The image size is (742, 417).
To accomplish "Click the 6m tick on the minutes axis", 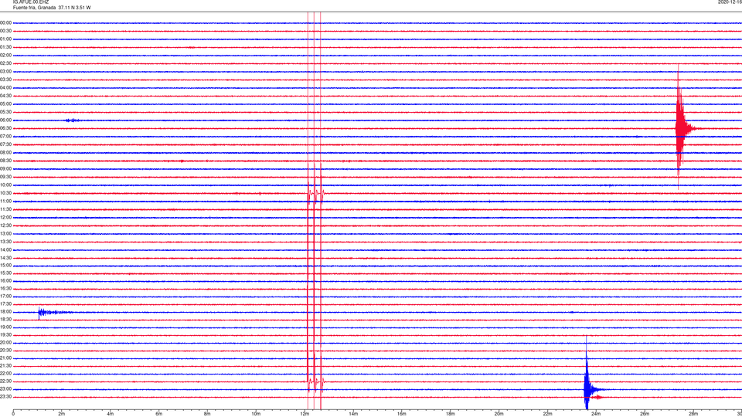I will 159,414.
